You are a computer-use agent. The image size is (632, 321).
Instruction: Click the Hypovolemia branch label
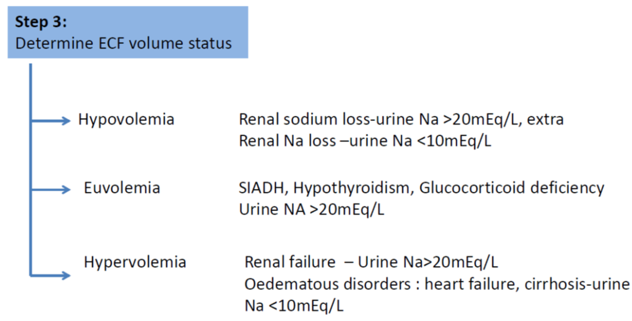(x=126, y=120)
